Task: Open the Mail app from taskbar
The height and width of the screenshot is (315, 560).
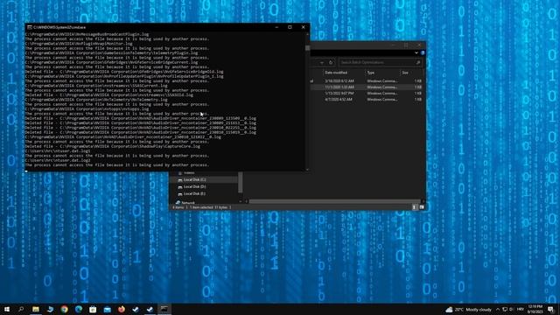Action: click(107, 309)
